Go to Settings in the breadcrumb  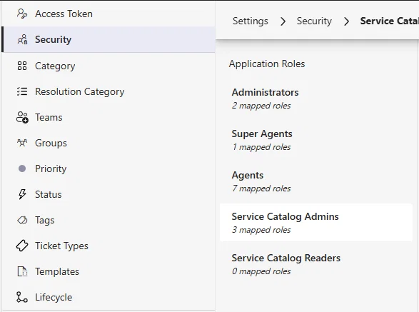pos(250,21)
